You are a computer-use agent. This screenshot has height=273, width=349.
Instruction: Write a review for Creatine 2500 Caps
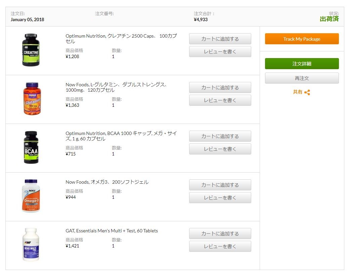[x=220, y=52]
